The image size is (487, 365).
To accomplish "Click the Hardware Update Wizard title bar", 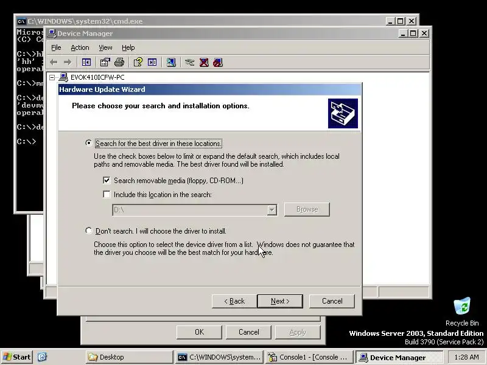I will [x=209, y=89].
